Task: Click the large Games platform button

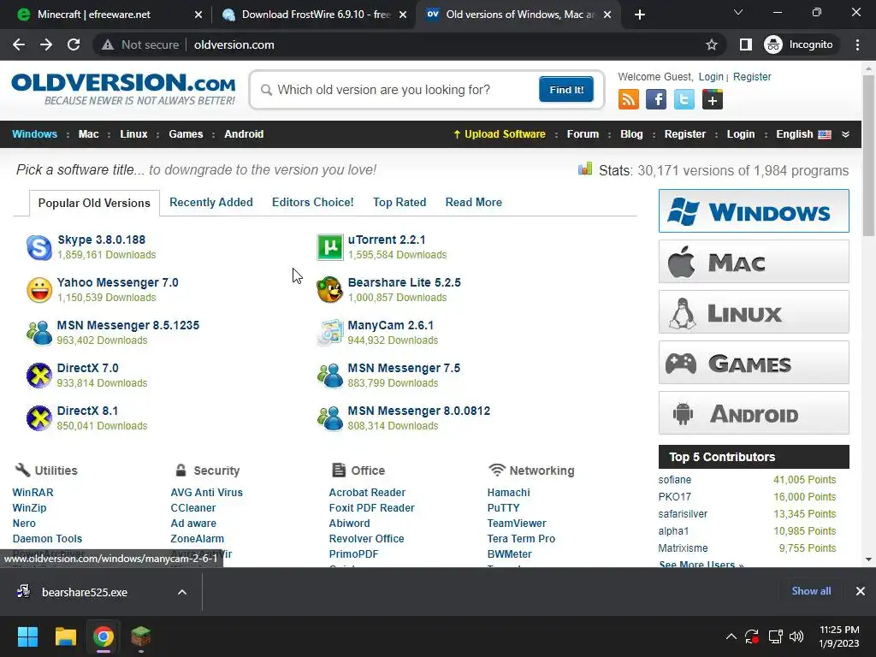Action: tap(754, 363)
